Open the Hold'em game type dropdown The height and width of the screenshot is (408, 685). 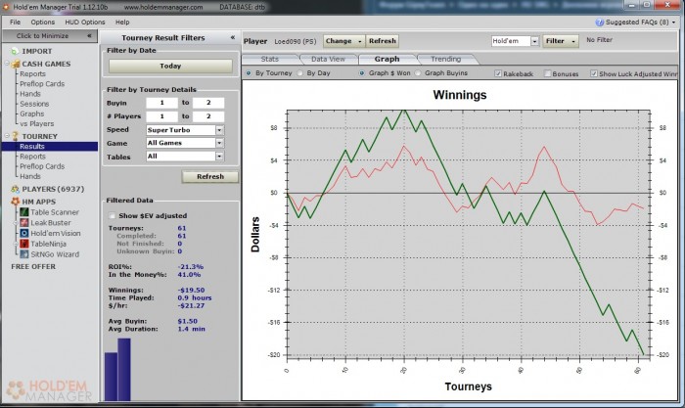tap(515, 41)
